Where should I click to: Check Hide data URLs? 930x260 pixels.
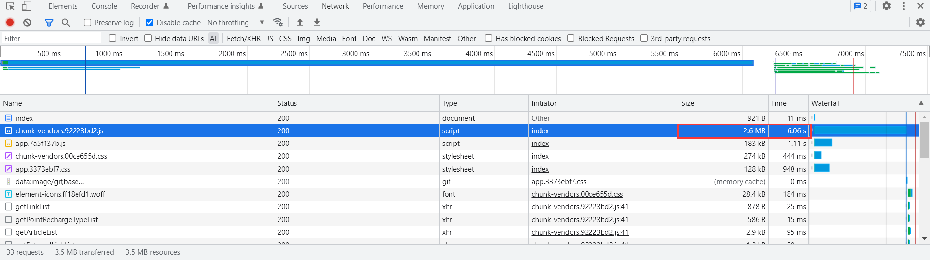148,38
